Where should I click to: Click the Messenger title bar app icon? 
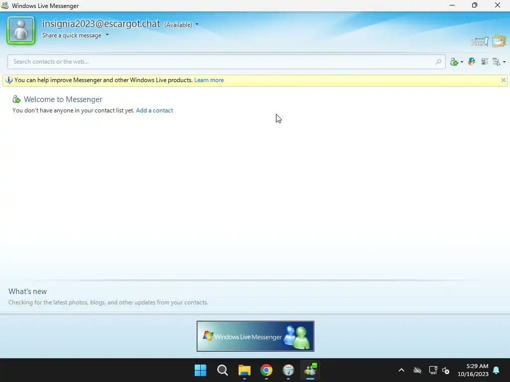(x=5, y=5)
